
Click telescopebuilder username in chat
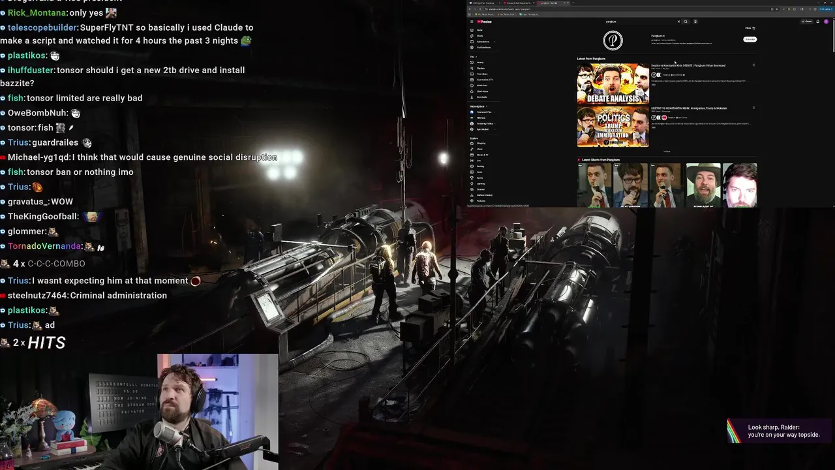(43, 27)
